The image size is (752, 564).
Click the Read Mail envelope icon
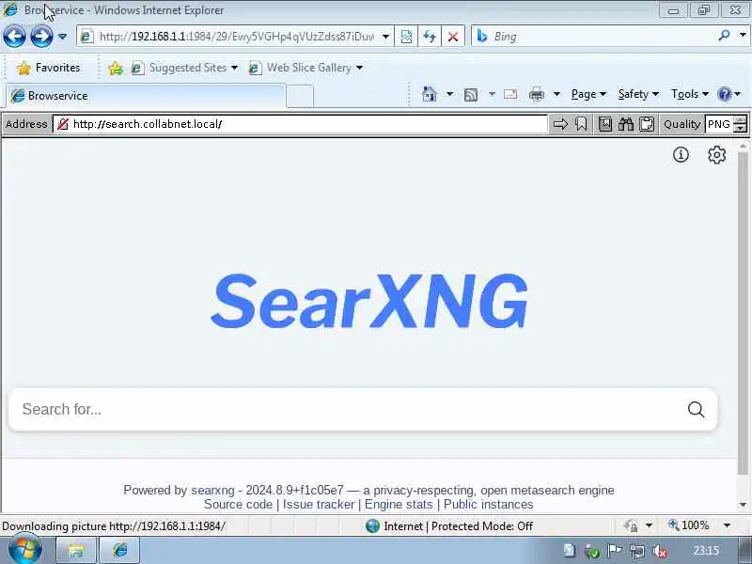510,94
